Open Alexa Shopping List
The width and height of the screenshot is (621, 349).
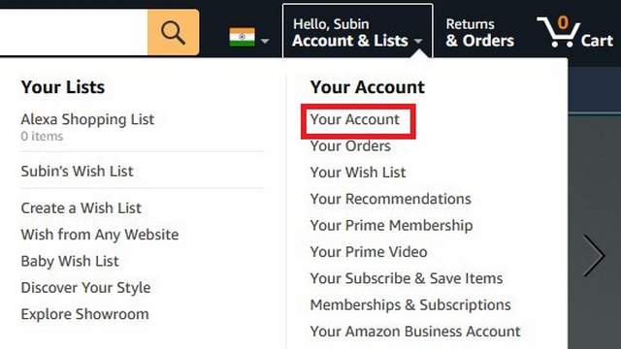coord(87,119)
